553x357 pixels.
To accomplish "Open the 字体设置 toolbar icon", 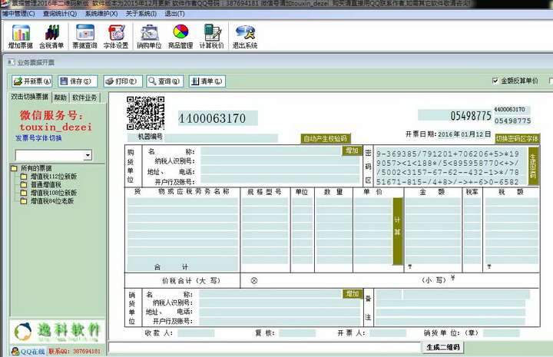I will tap(116, 37).
